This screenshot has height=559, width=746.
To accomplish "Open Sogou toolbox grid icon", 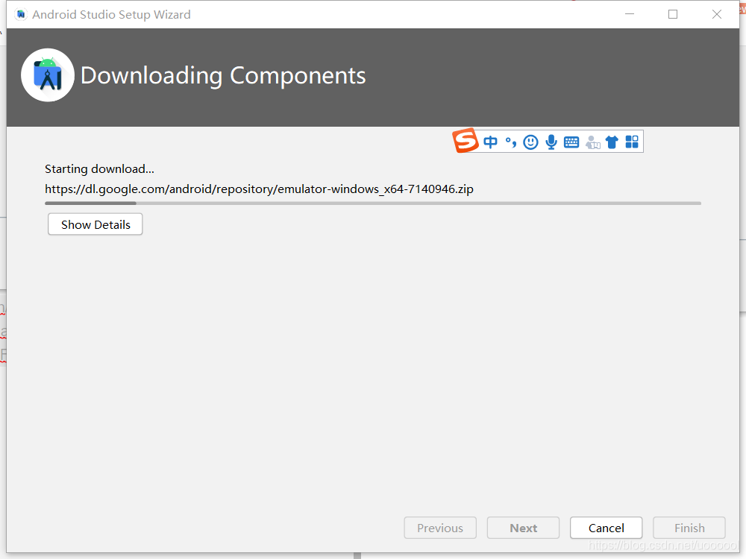I will point(632,142).
